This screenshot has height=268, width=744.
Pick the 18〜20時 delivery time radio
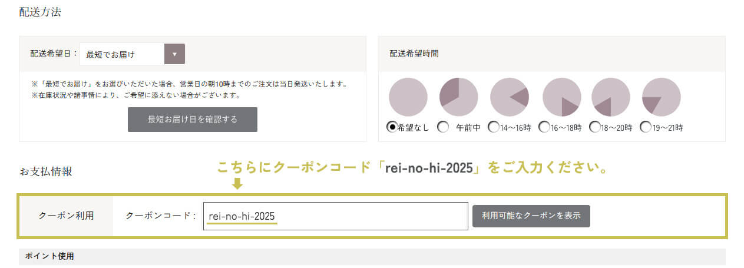coord(594,127)
